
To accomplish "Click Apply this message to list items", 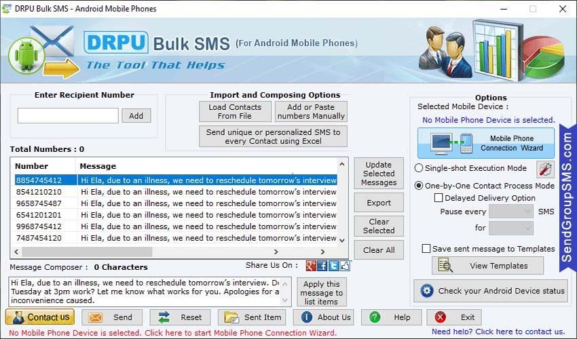I will point(321,293).
